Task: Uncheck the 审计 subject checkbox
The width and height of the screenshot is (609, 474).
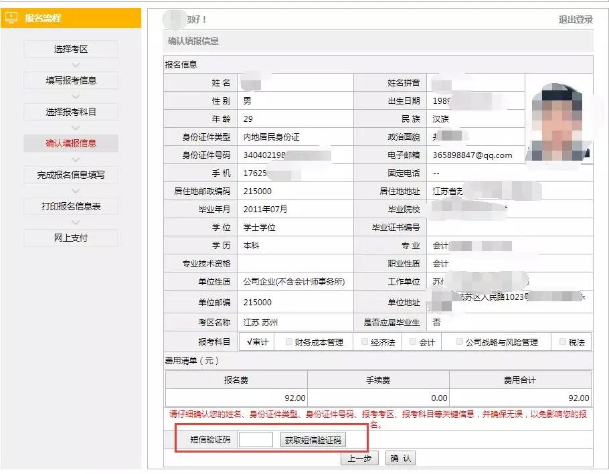Action: coord(254,341)
